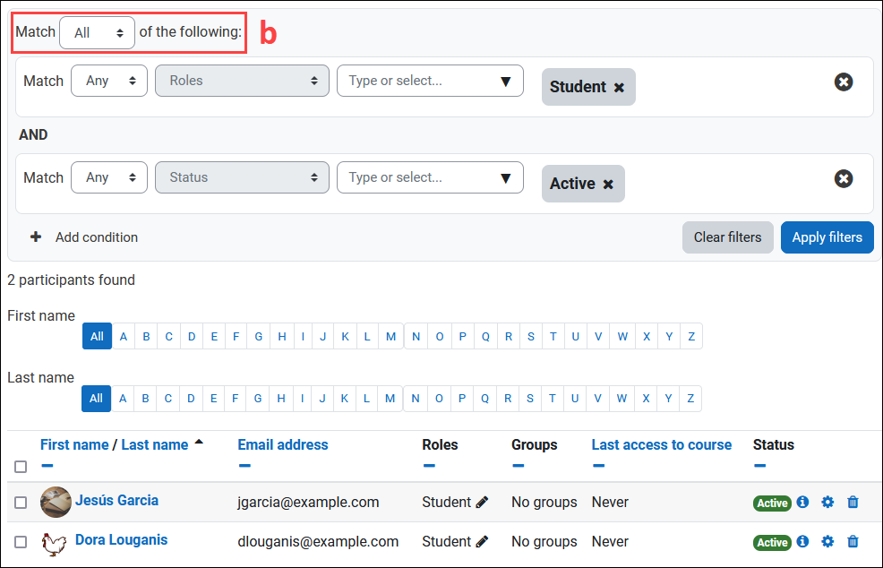This screenshot has height=568, width=883.
Task: Open the Roles filter type dropdown
Action: click(242, 81)
